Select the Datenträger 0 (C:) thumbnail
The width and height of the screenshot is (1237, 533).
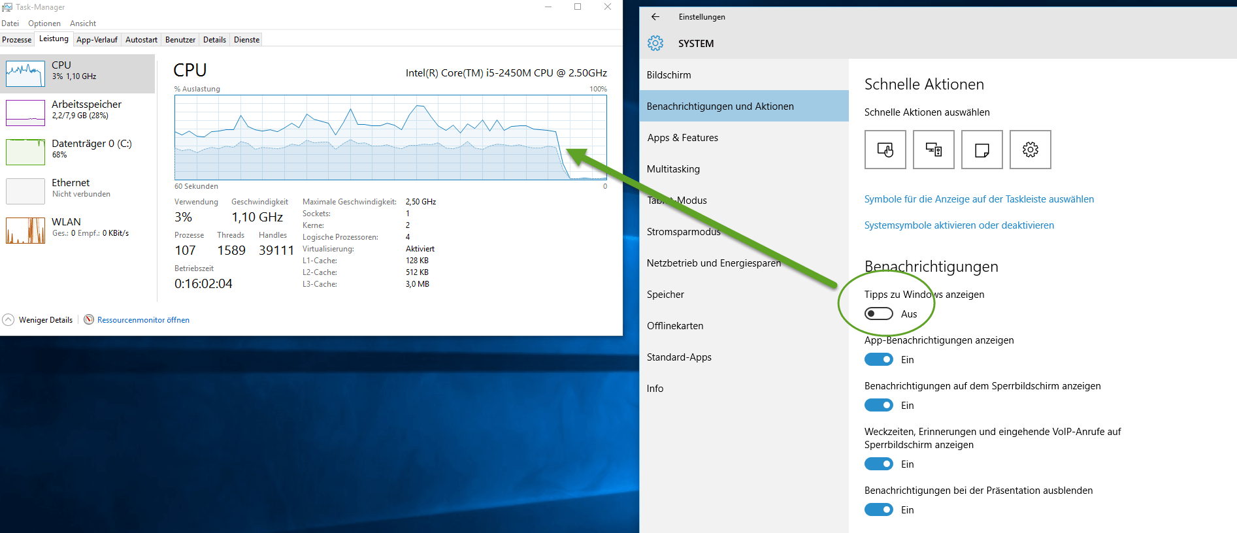[25, 152]
